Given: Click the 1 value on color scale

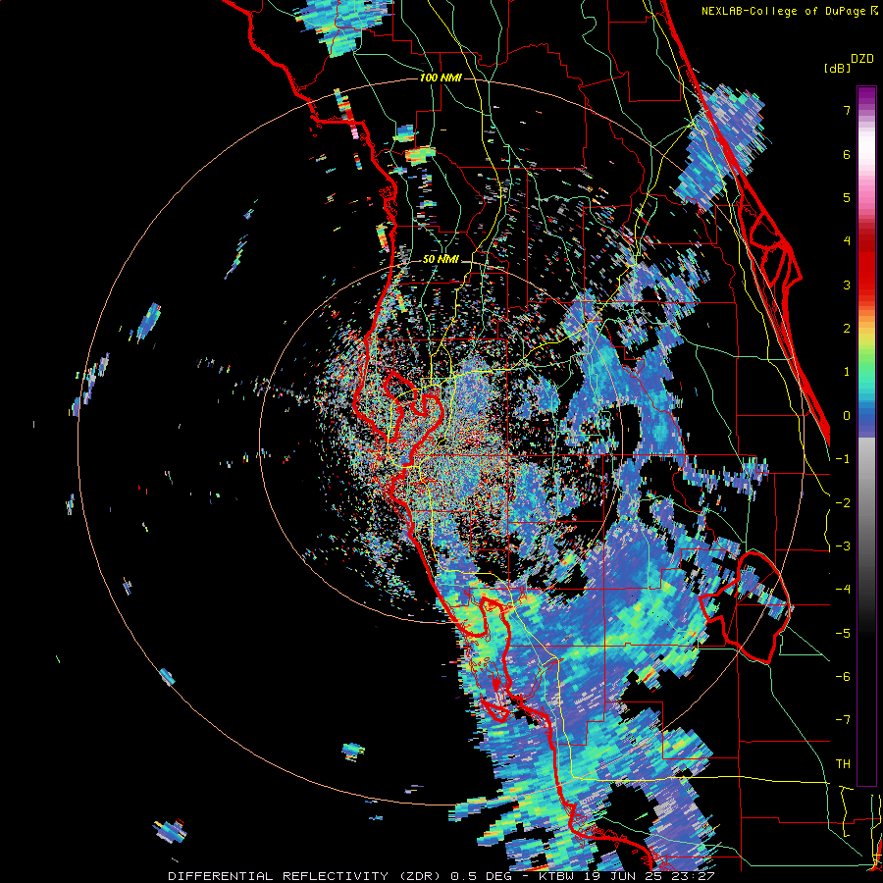Looking at the screenshot, I should coord(847,372).
